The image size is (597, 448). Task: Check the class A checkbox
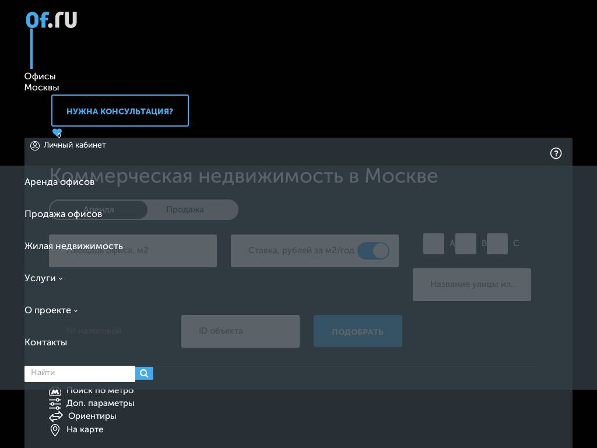click(434, 244)
